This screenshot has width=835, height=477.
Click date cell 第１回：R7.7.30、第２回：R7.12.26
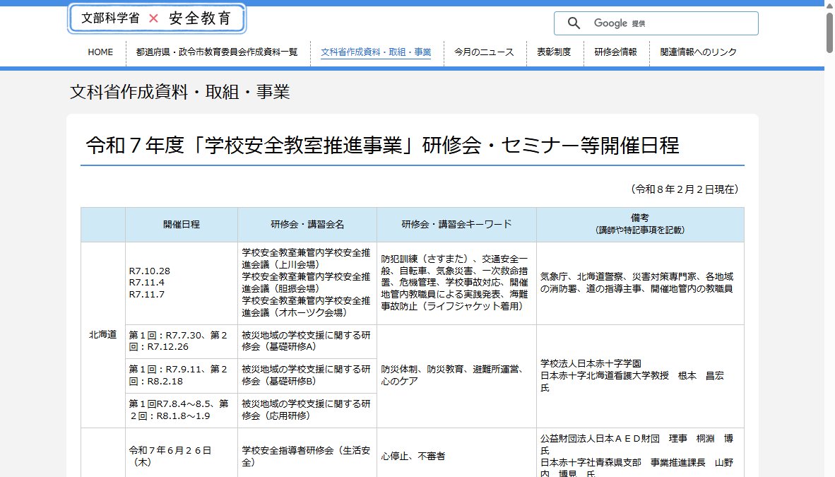(x=182, y=341)
